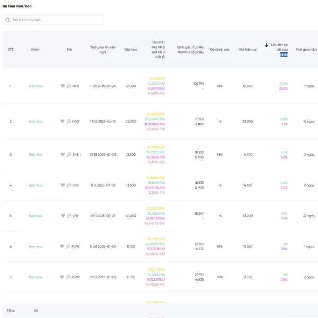Open the Báo mua link in the LPB row

[36, 216]
